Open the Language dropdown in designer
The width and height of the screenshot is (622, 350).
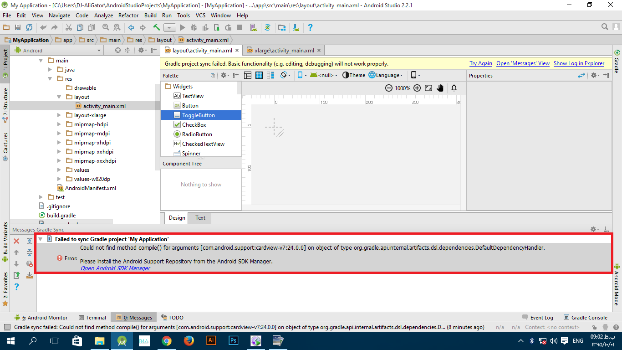pyautogui.click(x=386, y=75)
